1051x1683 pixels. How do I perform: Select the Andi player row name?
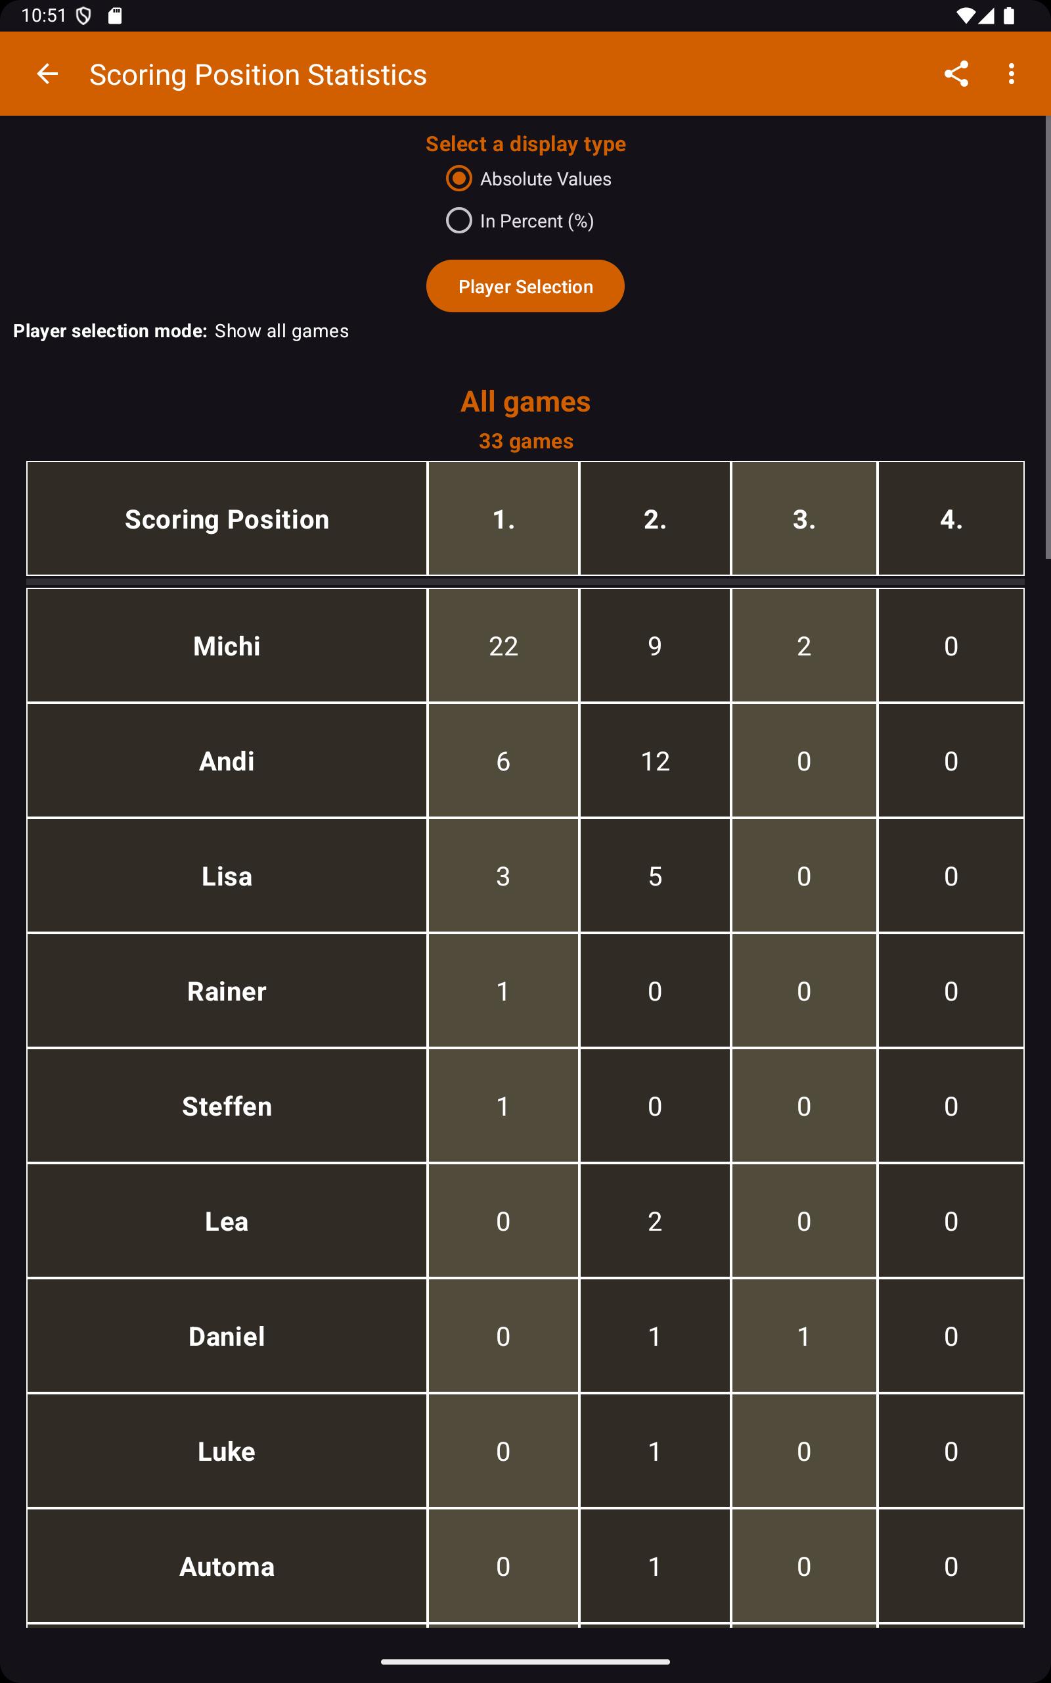click(x=227, y=761)
